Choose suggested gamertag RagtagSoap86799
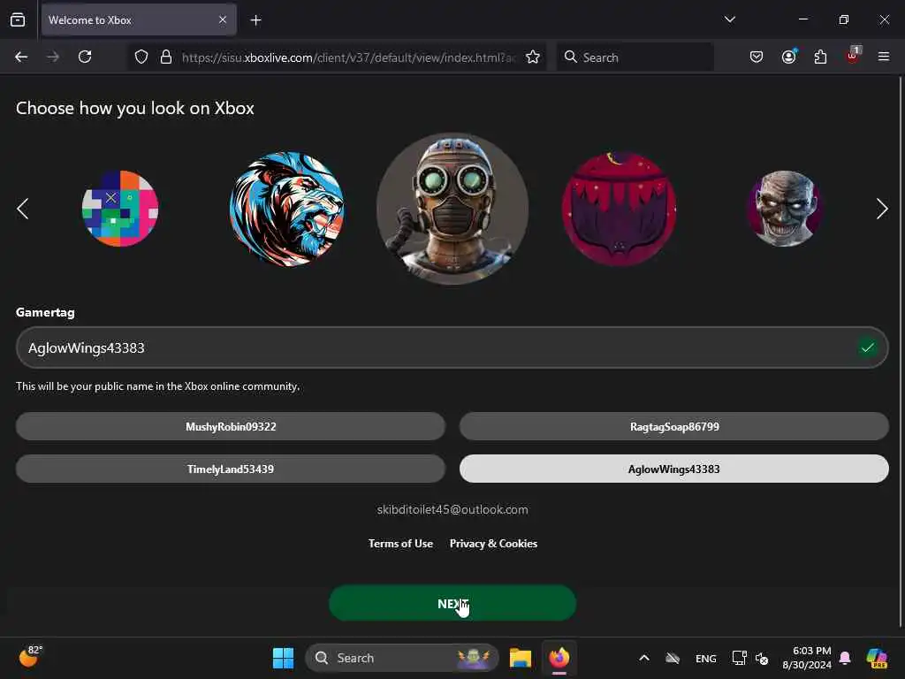This screenshot has width=905, height=679. pos(674,427)
